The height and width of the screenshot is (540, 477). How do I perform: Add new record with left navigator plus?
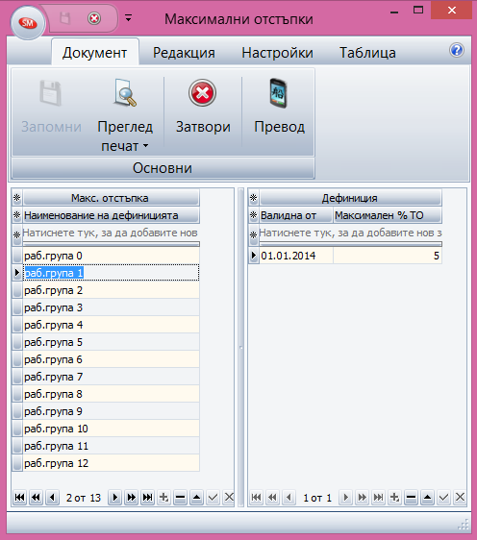coord(164,497)
